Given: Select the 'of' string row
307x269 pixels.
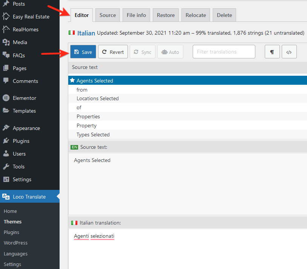Looking at the screenshot, I should tap(187, 107).
